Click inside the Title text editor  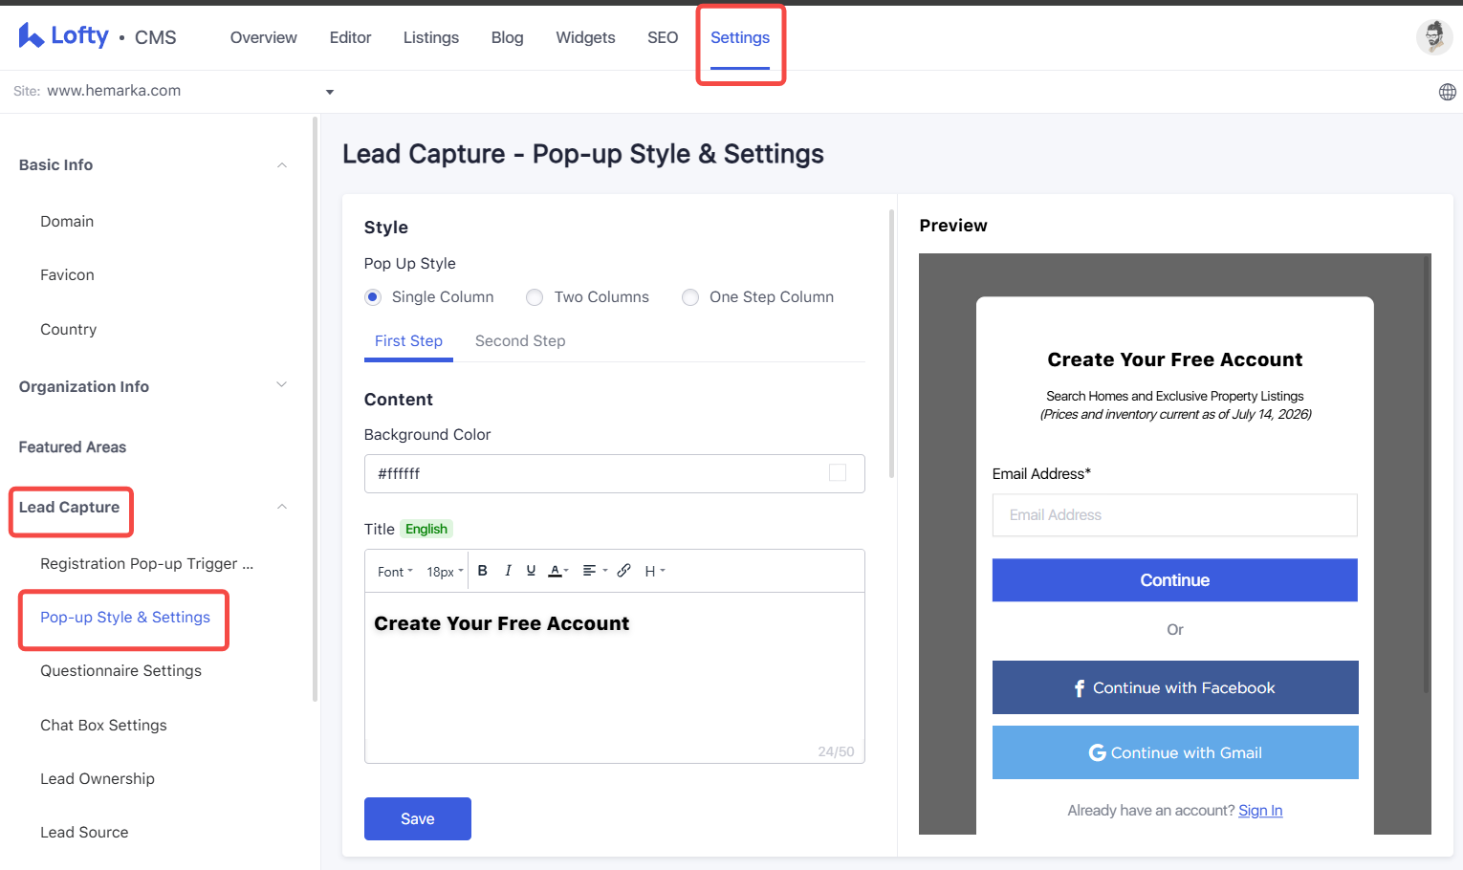pos(614,677)
